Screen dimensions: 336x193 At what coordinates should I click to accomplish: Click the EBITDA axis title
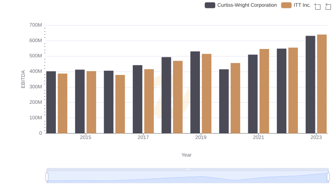[x=23, y=79]
